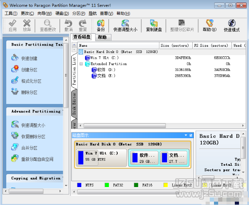Viewport: 249px width, 205px height.
Task: Click the Win 7 Ult (C:) disk map block
Action: (x=101, y=158)
